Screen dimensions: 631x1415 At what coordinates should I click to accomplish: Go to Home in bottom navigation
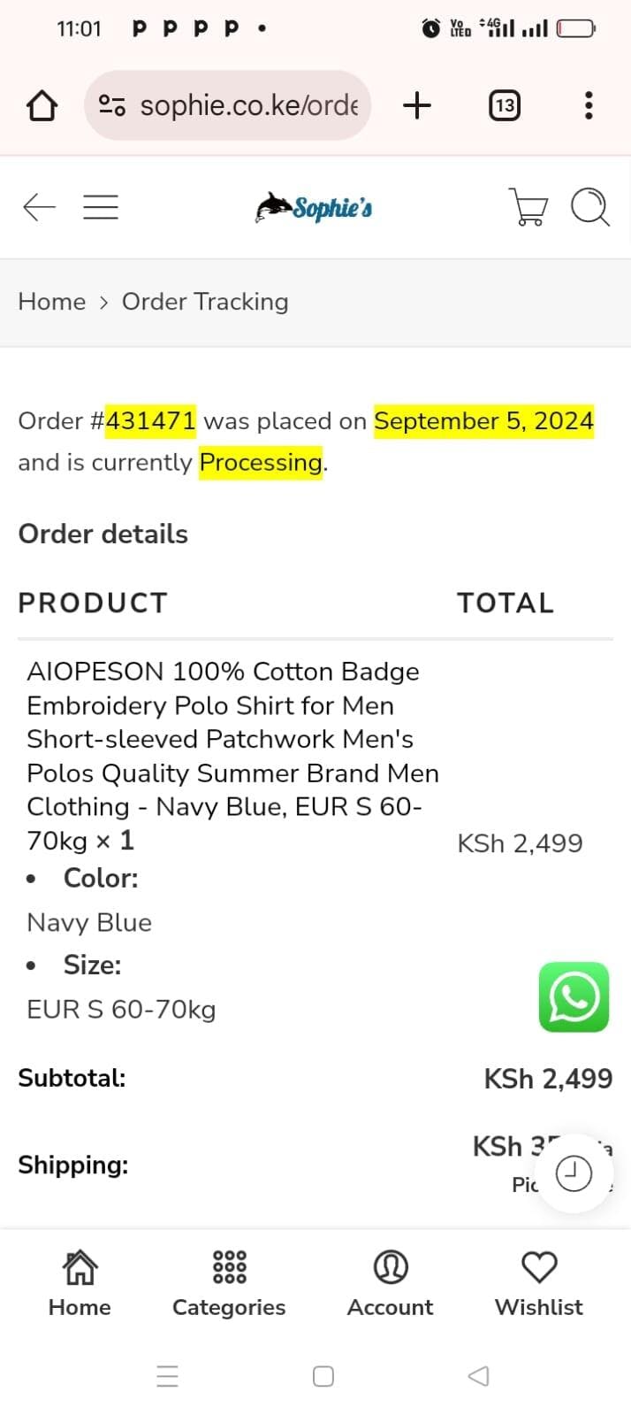80,1283
